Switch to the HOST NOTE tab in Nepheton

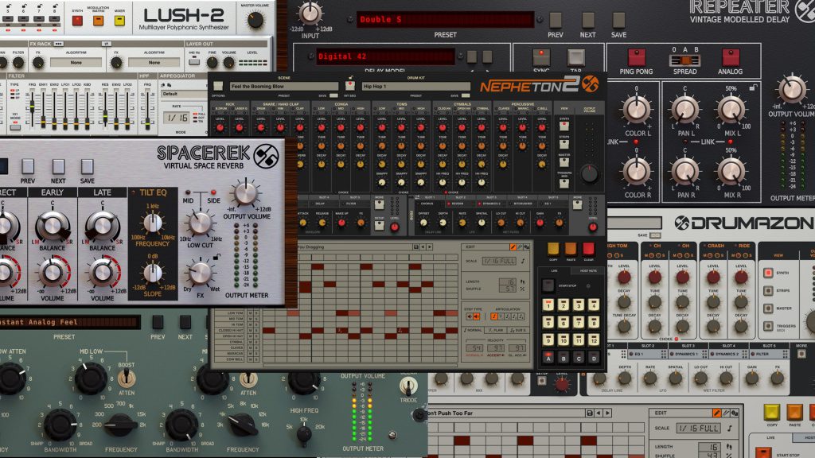pos(587,272)
